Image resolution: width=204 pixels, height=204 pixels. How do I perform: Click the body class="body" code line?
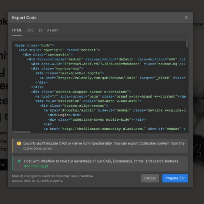pyautogui.click(x=34, y=46)
